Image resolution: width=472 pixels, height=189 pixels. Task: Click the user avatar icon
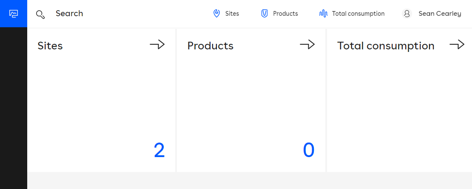pos(407,14)
